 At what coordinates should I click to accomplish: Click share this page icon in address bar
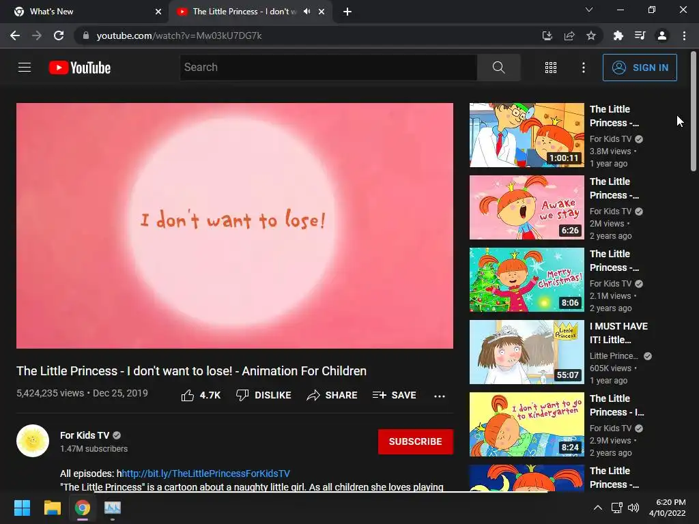(x=569, y=35)
